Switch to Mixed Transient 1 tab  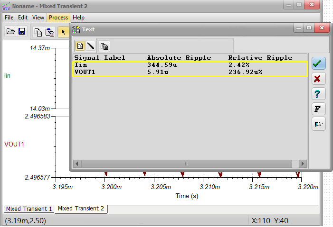tap(29, 209)
